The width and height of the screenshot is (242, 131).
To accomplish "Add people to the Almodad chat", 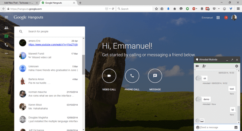I will tap(204, 66).
